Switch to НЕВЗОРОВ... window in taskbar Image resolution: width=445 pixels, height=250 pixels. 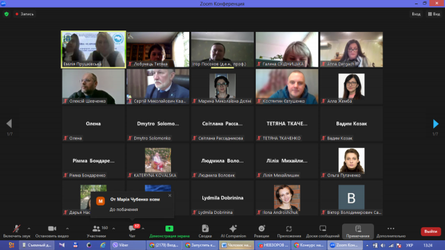pyautogui.click(x=273, y=245)
